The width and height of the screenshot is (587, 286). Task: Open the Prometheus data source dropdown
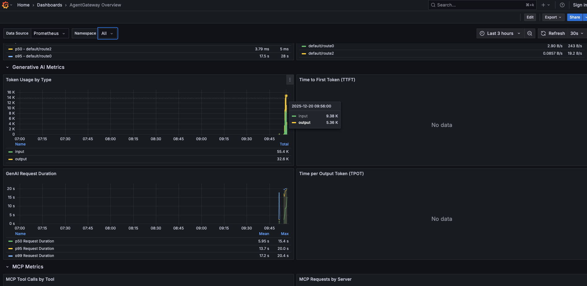50,33
